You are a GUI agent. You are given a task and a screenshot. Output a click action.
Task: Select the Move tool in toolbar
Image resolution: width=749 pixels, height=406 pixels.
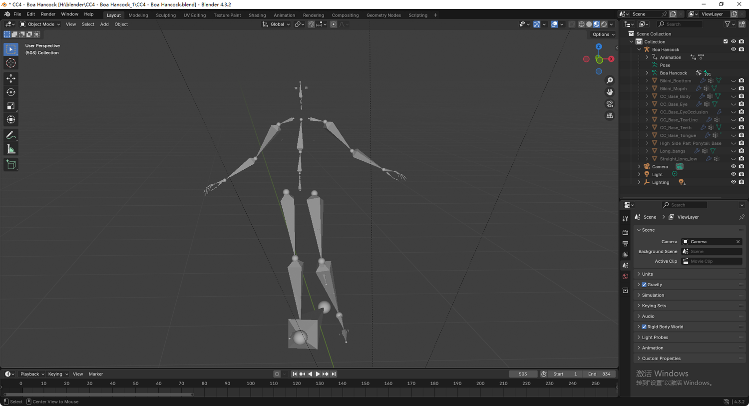(10, 78)
